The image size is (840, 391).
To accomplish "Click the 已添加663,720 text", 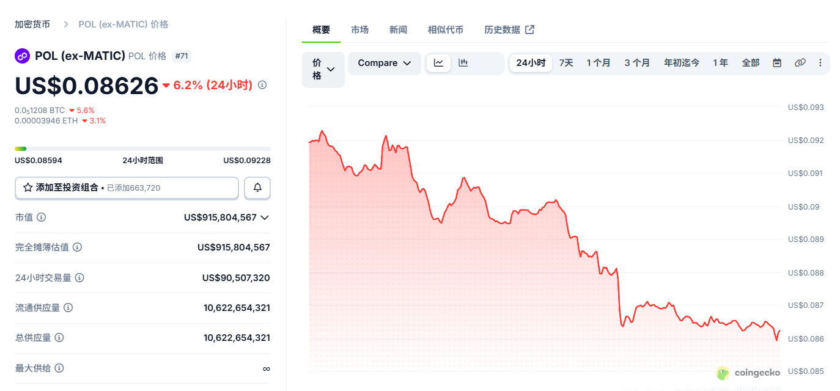I will click(x=133, y=188).
